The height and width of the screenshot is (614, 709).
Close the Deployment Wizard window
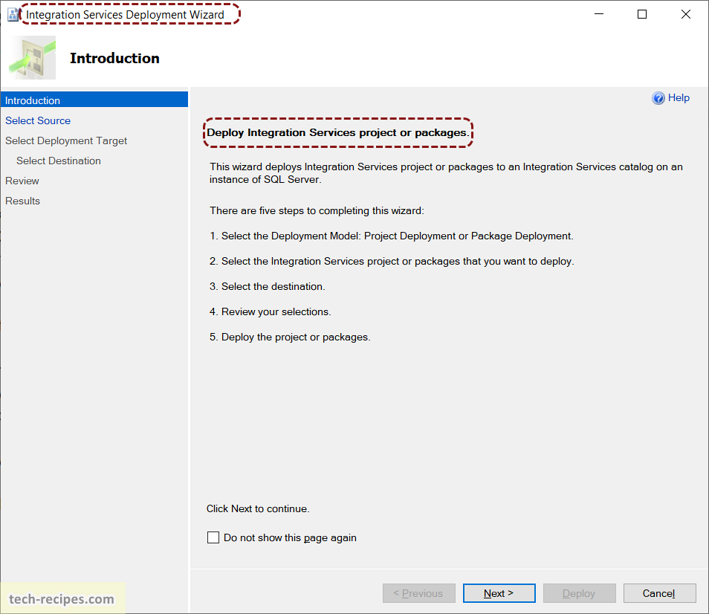click(x=685, y=14)
